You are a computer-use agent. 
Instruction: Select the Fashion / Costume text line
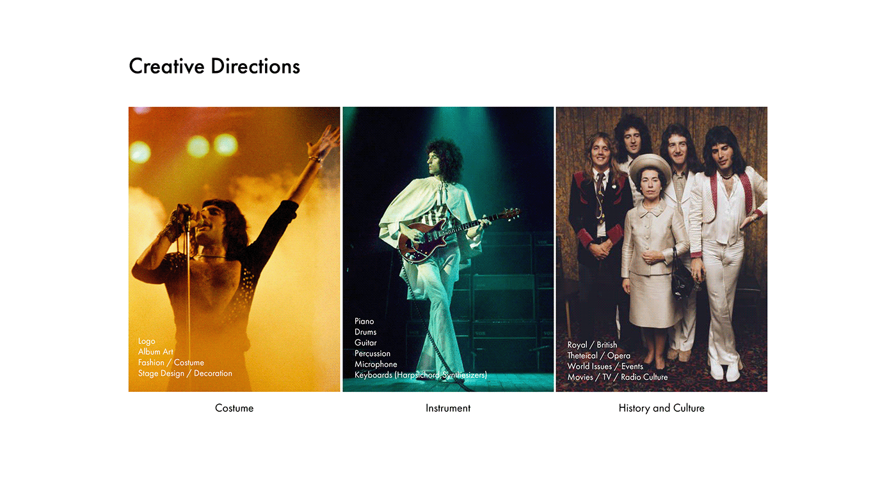coord(171,362)
